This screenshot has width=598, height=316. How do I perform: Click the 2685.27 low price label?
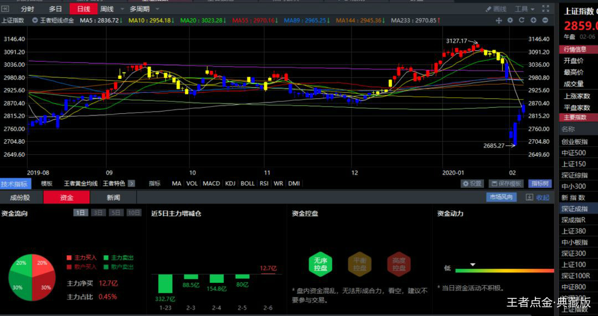pyautogui.click(x=494, y=145)
